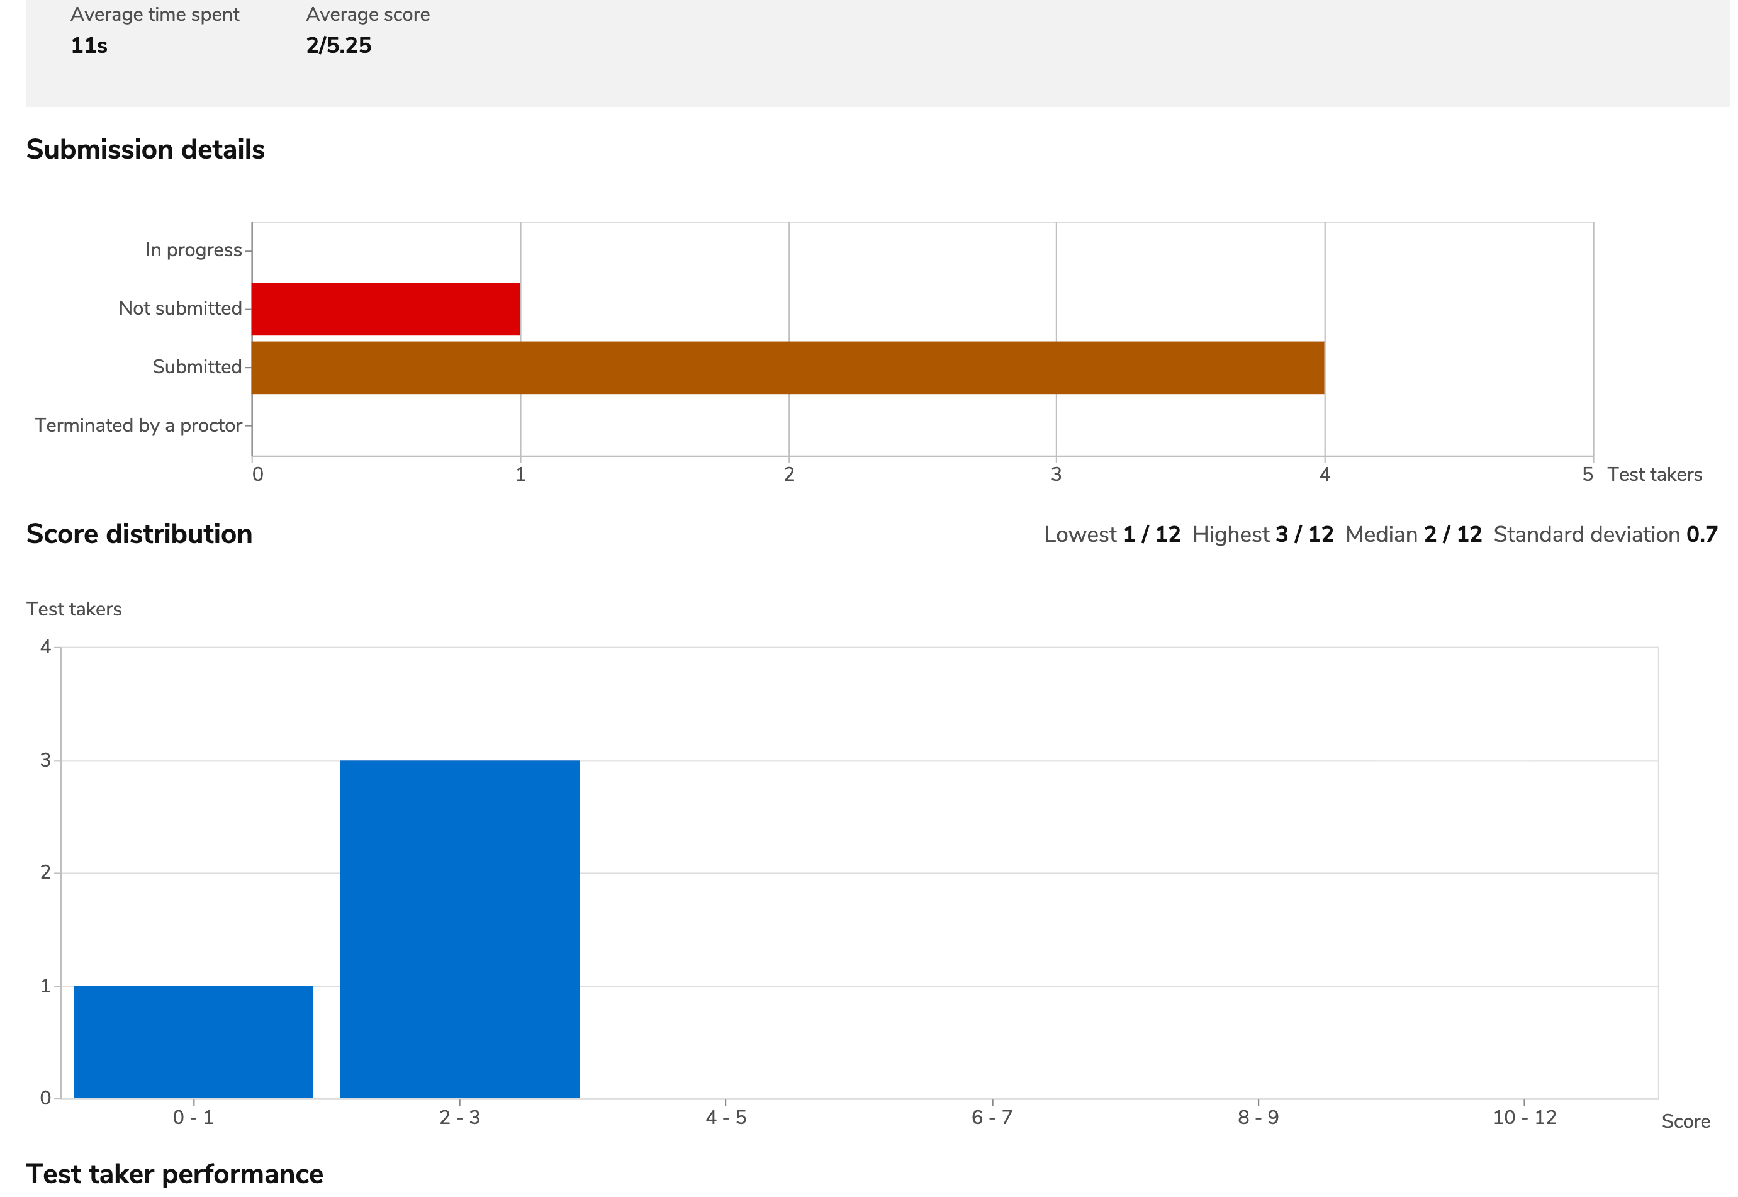1738x1197 pixels.
Task: Click the Test takers label above score chart
Action: point(74,609)
